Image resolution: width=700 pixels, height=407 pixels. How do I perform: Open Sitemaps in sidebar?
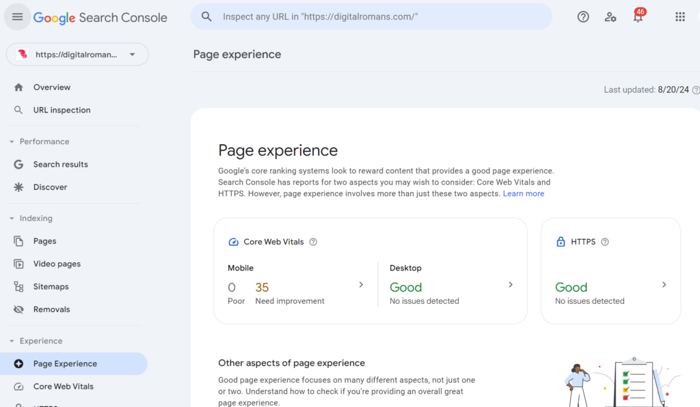51,287
